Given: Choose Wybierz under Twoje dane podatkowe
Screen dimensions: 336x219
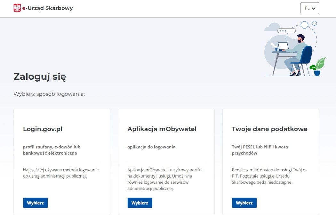Looking at the screenshot, I should click(244, 203).
